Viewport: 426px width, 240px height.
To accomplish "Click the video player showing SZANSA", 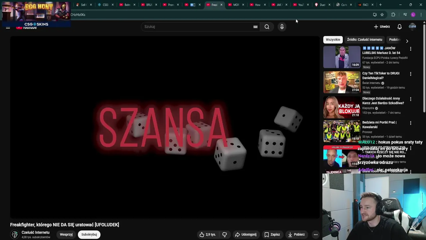I will point(165,127).
